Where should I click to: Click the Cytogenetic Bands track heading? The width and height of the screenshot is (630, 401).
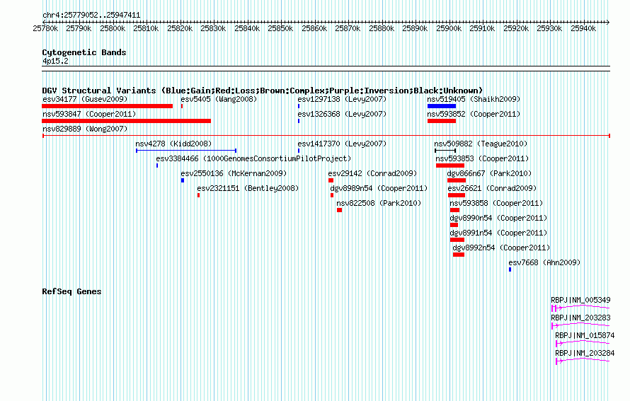click(x=84, y=52)
